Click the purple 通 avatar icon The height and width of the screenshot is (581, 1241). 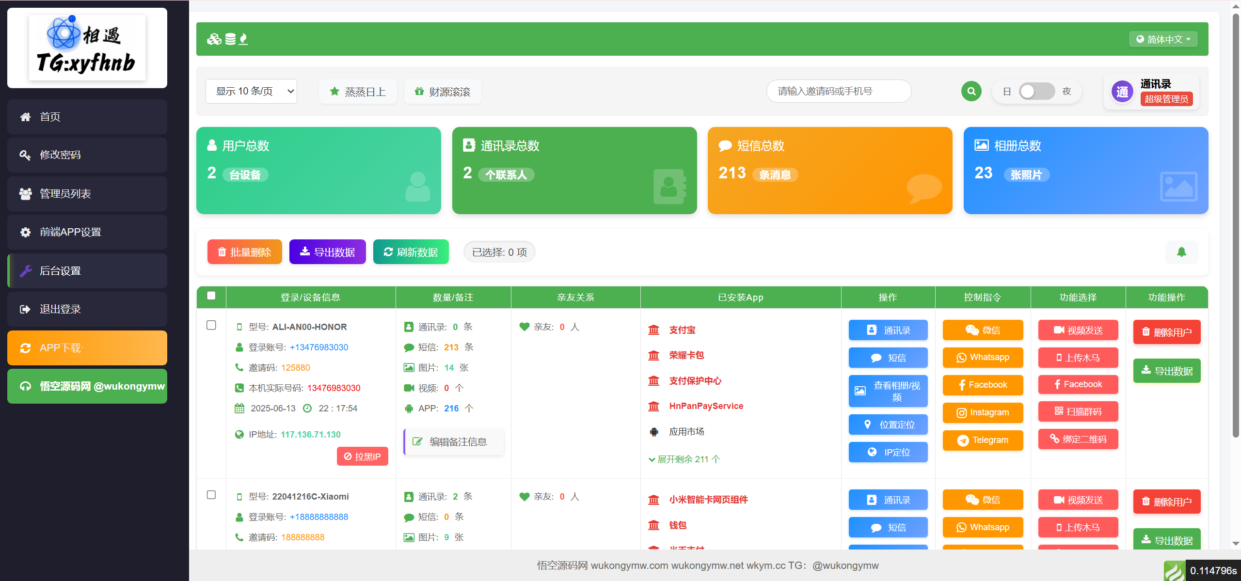1122,92
